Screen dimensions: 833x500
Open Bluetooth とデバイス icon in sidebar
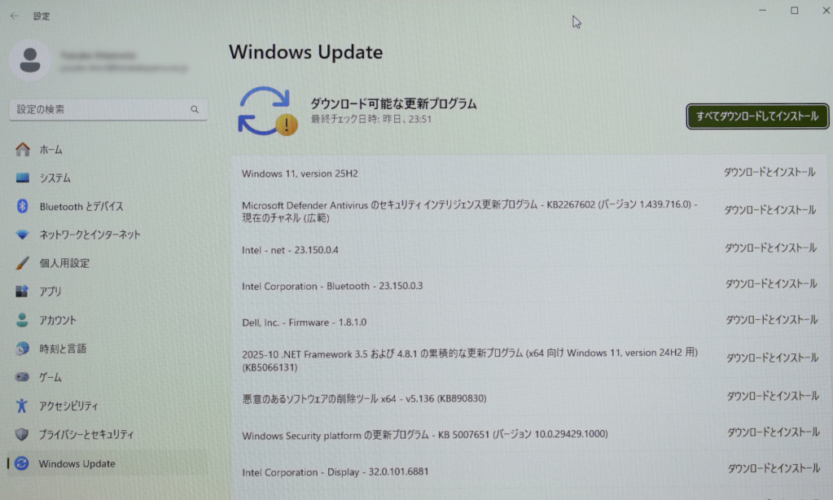point(23,207)
